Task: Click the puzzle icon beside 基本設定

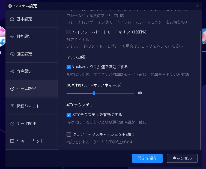Action: pyautogui.click(x=12, y=19)
